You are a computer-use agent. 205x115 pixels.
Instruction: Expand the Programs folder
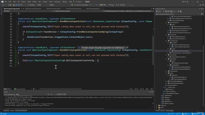[x=156, y=105]
